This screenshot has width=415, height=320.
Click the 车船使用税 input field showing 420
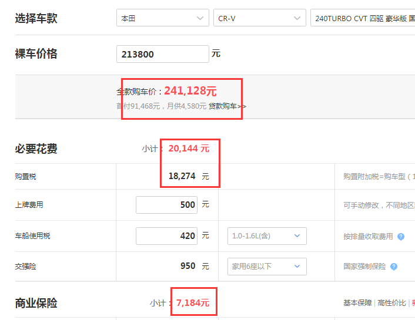(x=166, y=235)
